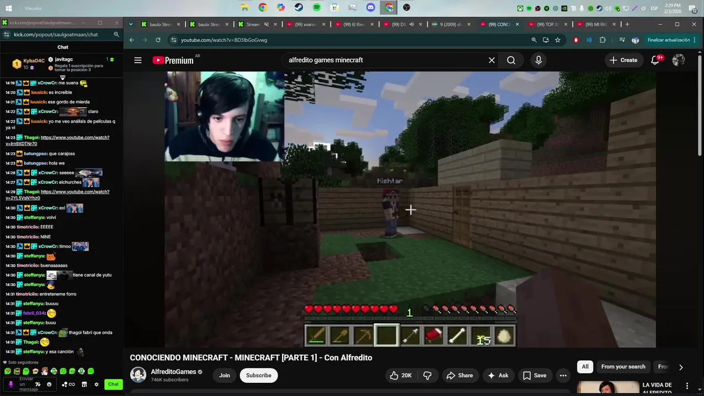Select the All filter chip

[585, 367]
